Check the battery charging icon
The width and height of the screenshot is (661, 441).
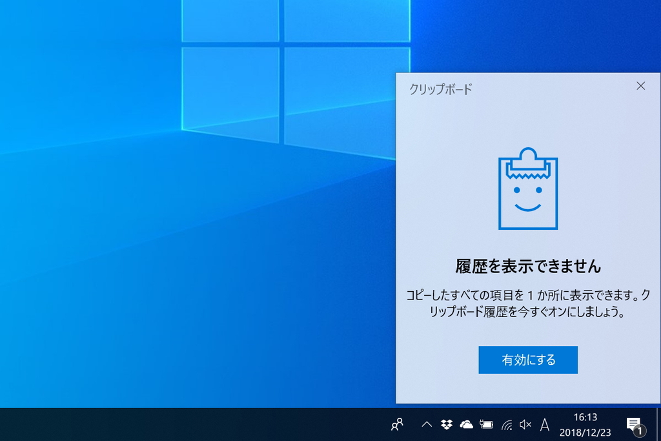click(x=487, y=425)
